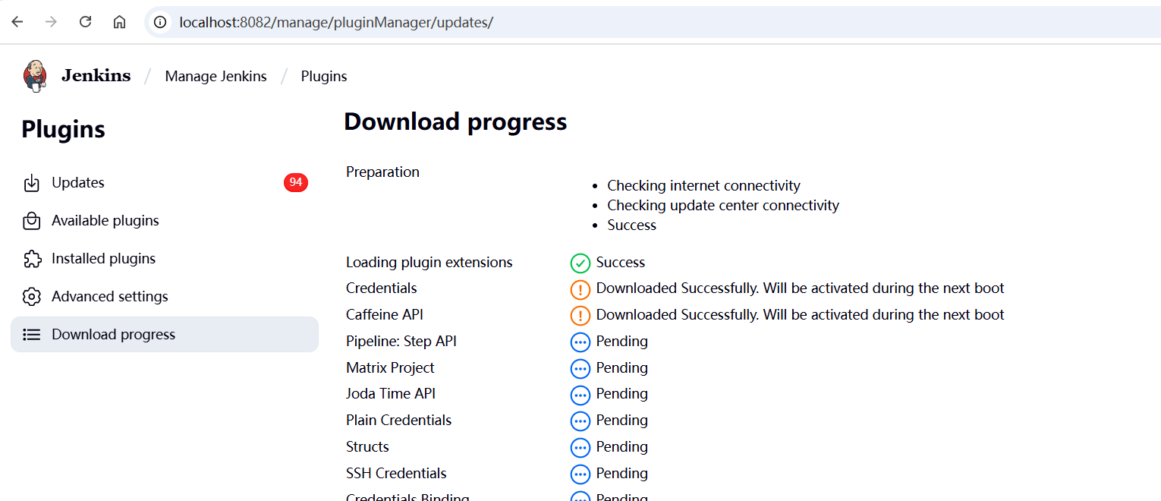Viewport: 1161px width, 501px height.
Task: Click Caffeine API 'Downloaded Successfully' status text
Action: (801, 314)
